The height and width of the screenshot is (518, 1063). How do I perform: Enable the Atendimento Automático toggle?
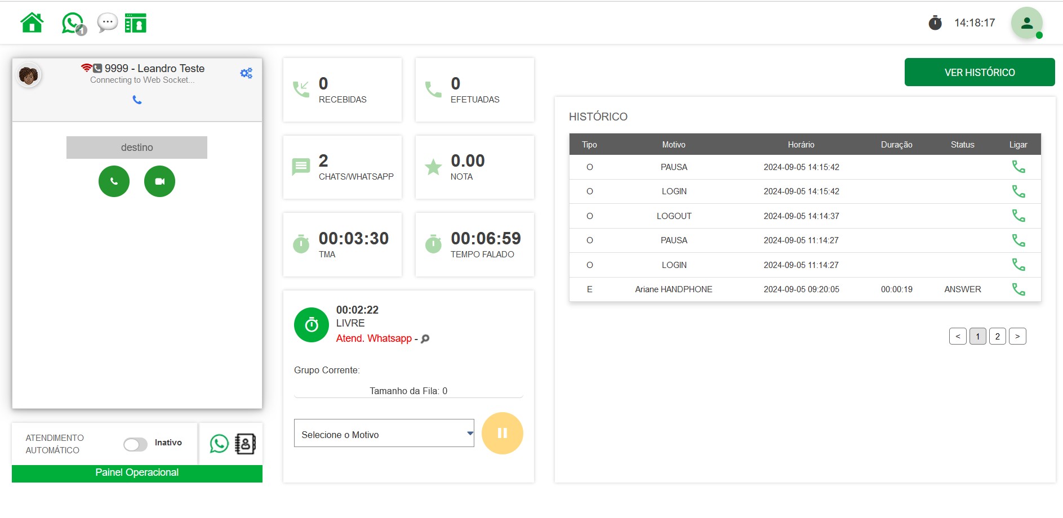[135, 444]
